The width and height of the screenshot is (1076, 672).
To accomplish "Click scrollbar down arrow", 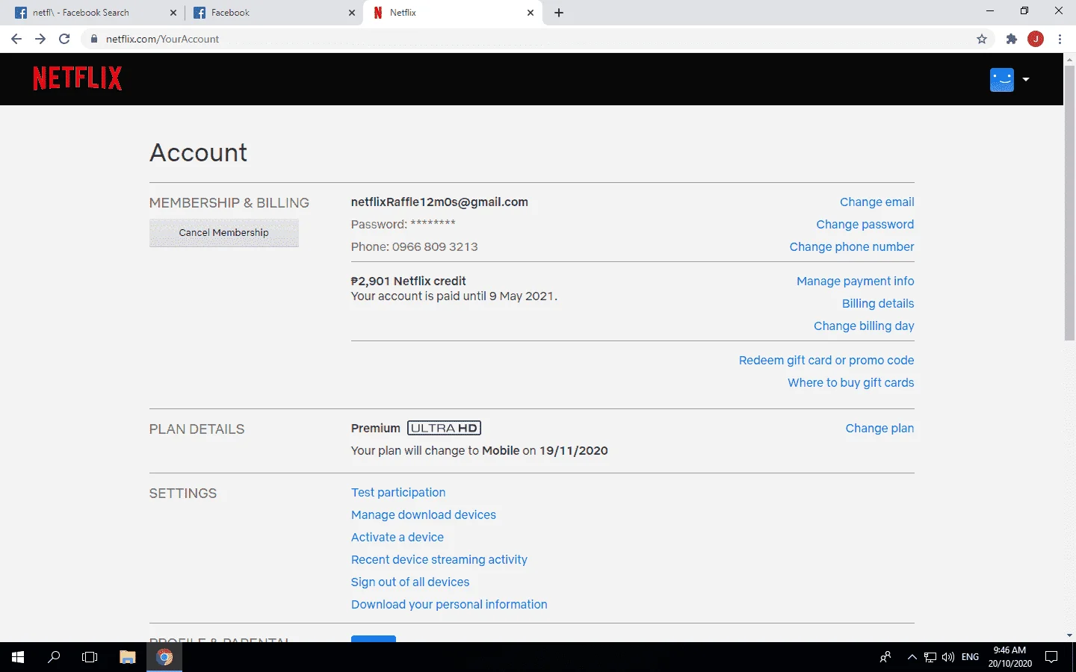I will [1069, 635].
